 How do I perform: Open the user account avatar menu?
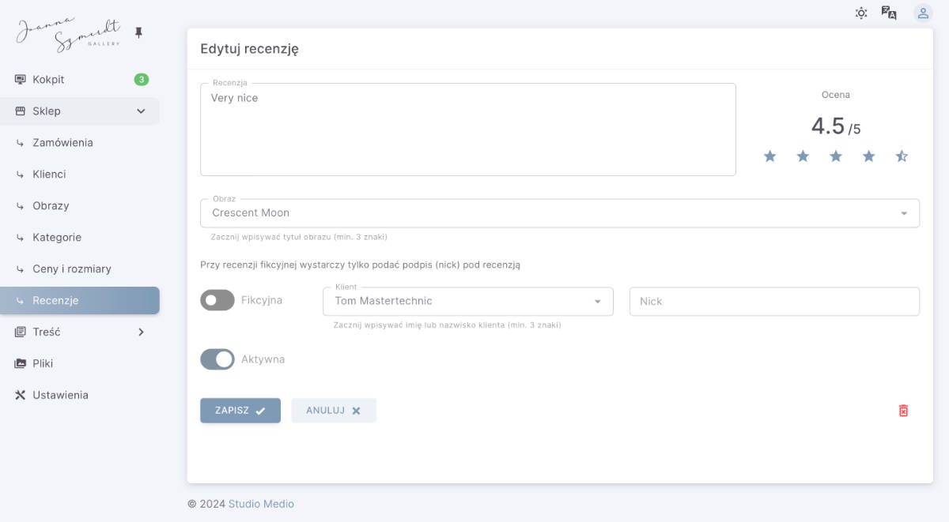coord(923,13)
